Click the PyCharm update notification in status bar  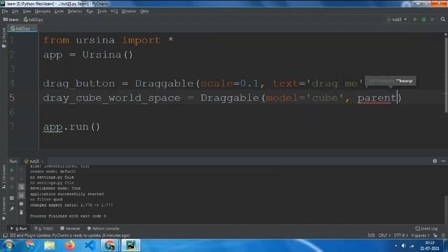[70, 235]
